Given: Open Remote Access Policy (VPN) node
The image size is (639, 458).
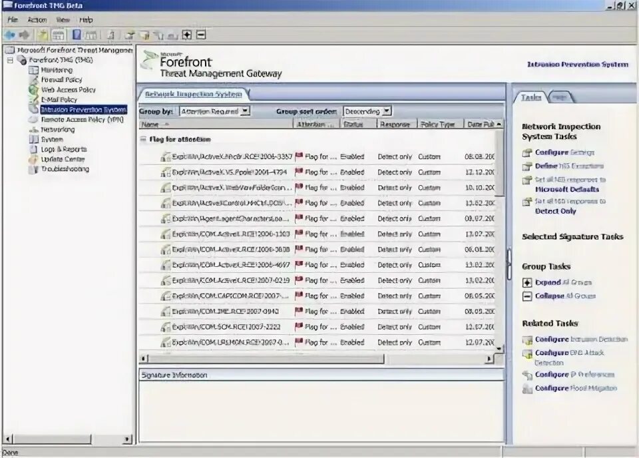Looking at the screenshot, I should click(x=82, y=119).
